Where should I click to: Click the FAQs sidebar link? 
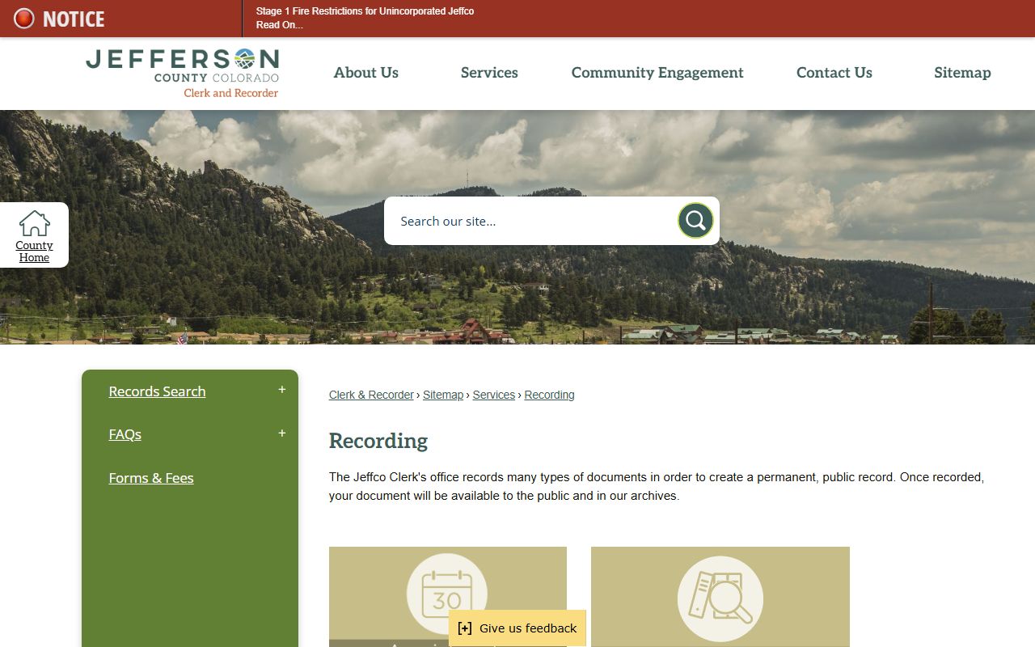[x=125, y=434]
